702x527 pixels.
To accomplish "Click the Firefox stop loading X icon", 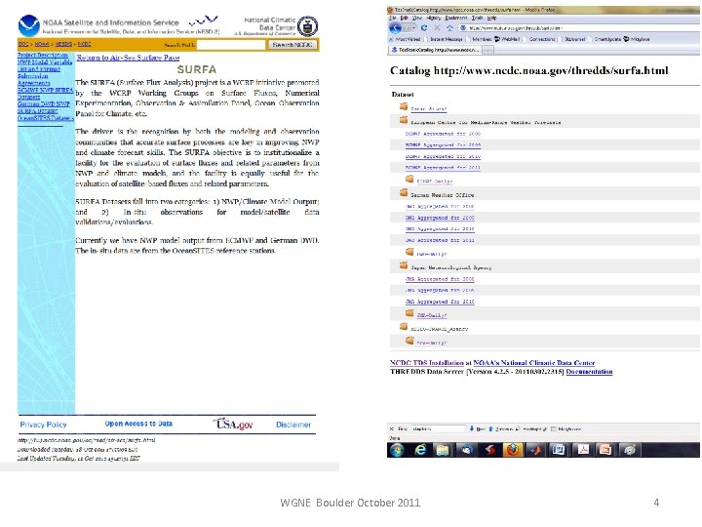I will tap(438, 27).
